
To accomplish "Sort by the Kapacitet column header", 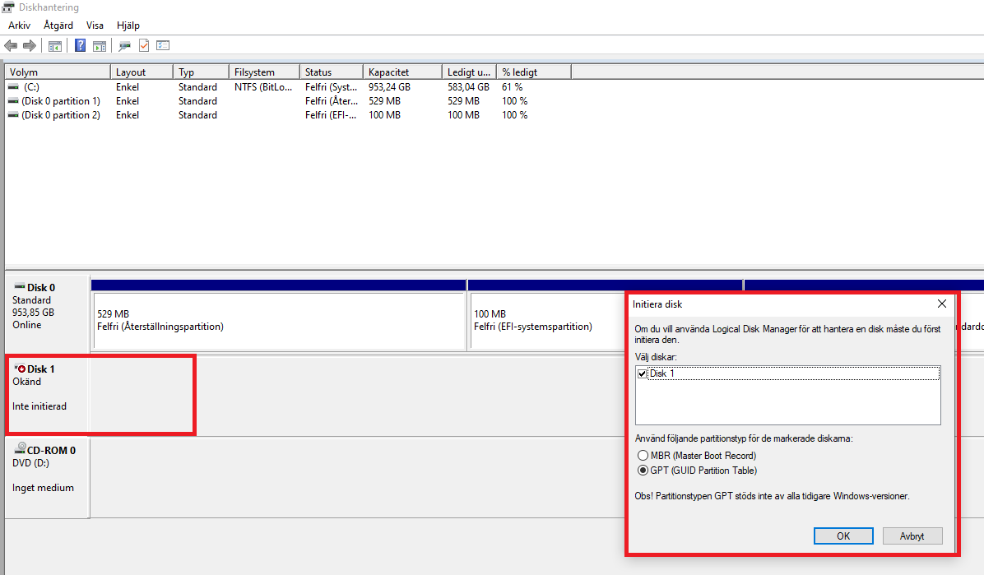I will [x=402, y=72].
